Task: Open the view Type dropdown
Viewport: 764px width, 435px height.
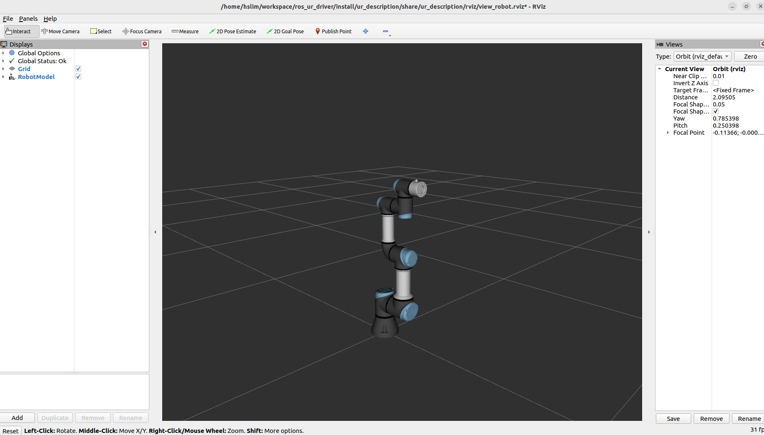Action: point(702,57)
